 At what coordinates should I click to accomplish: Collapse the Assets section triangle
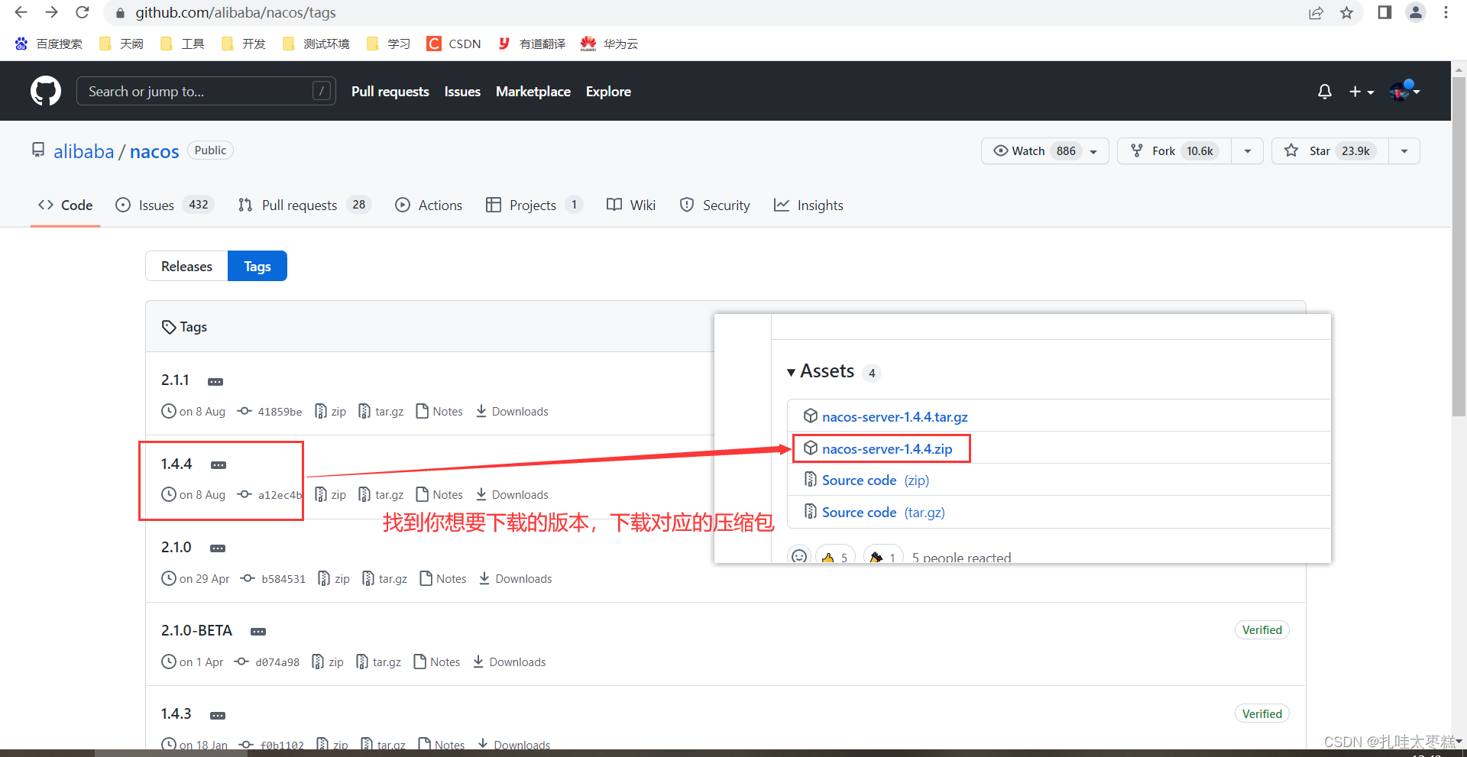click(x=791, y=372)
